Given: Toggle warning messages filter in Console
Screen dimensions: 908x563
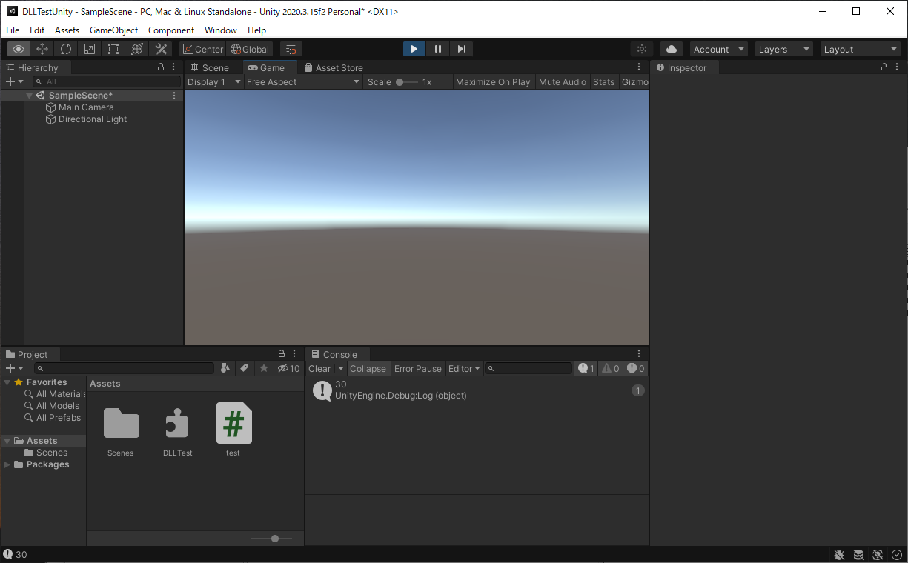Looking at the screenshot, I should pyautogui.click(x=611, y=368).
